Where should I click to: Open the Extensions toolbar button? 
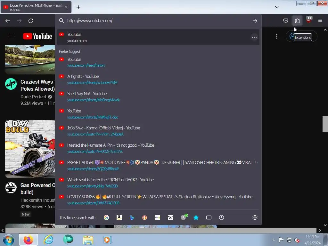click(297, 20)
